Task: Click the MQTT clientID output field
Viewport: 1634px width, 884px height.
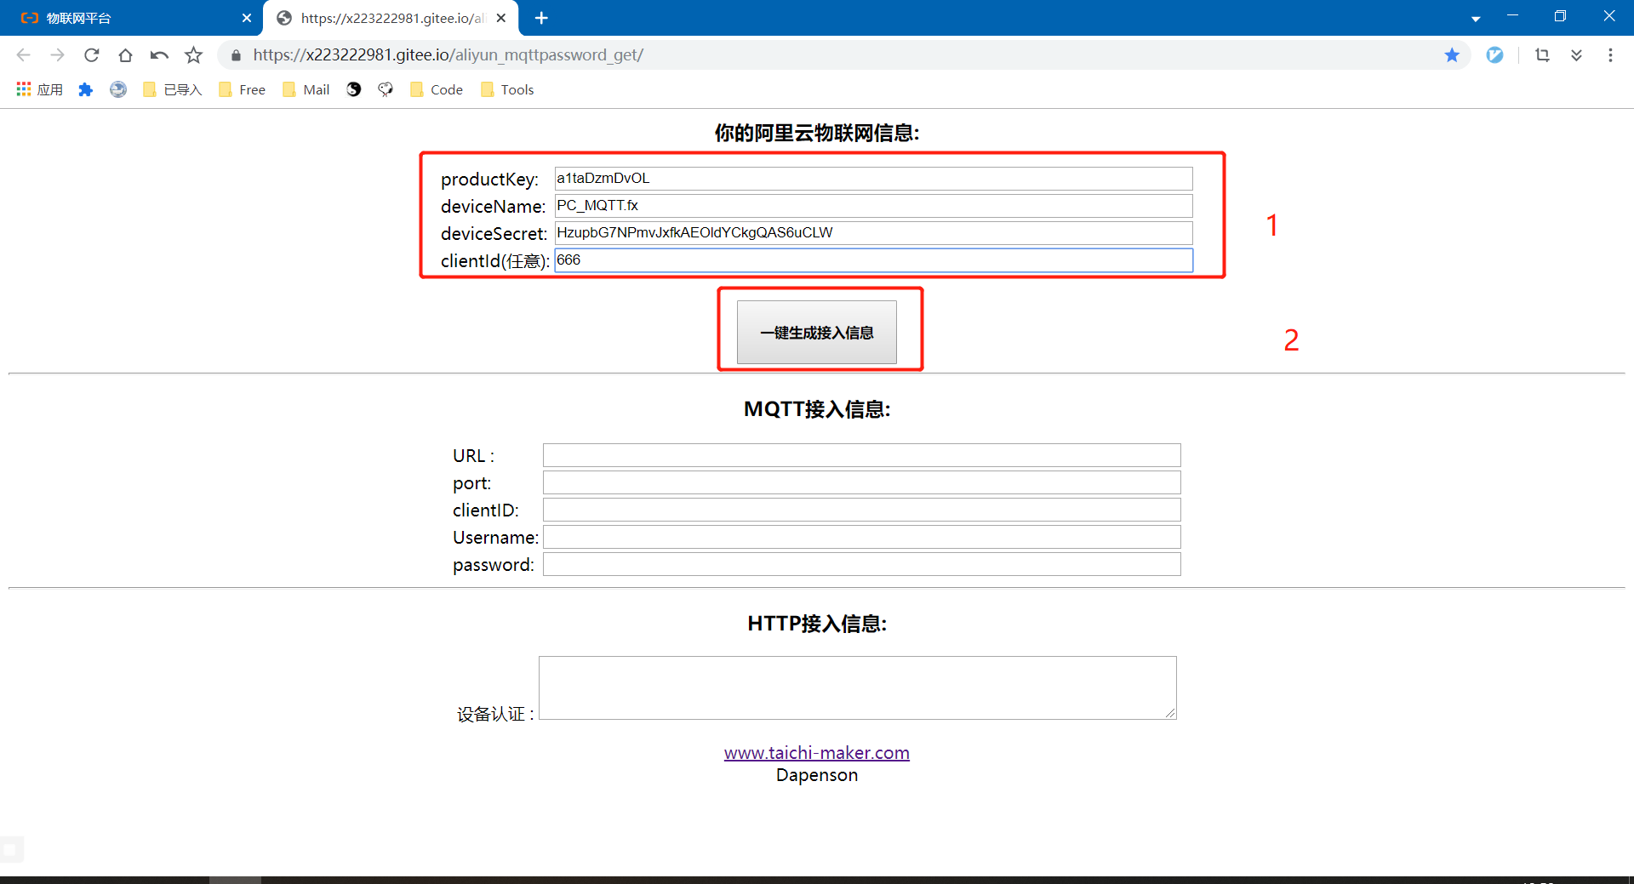Action: 862,510
